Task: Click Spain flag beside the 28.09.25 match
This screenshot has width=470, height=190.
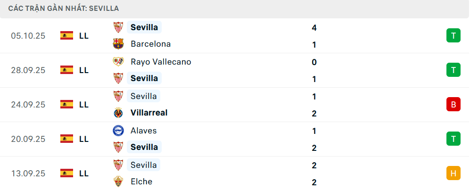Action: 67,70
